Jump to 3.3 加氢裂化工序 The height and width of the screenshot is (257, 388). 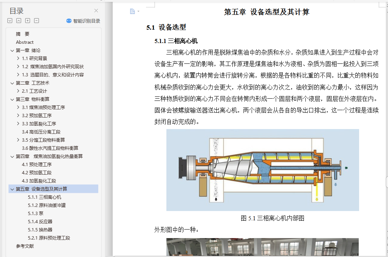39,124
